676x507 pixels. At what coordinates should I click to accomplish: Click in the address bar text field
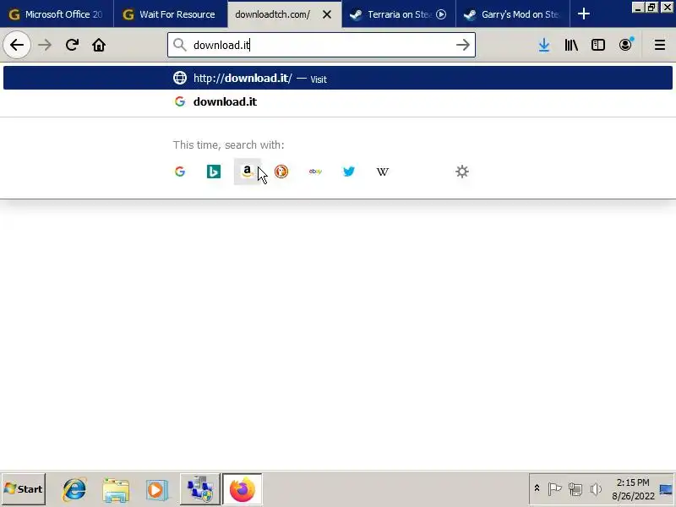coord(321,45)
